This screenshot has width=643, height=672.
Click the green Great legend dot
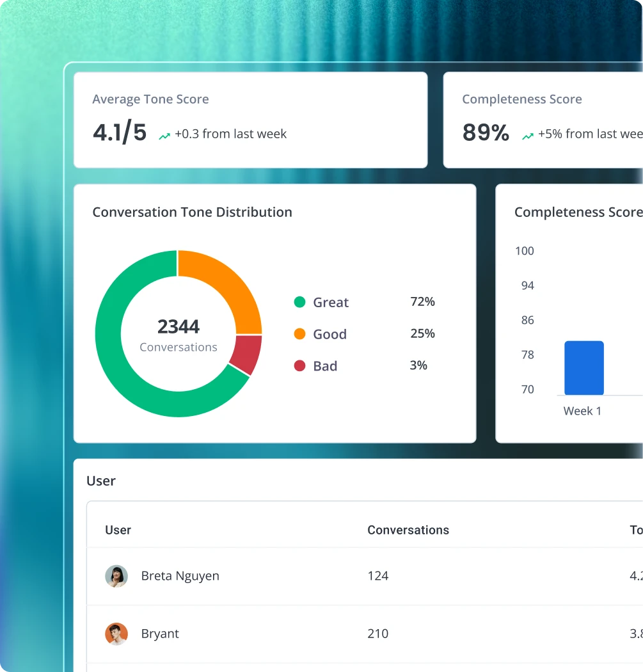[x=300, y=302]
